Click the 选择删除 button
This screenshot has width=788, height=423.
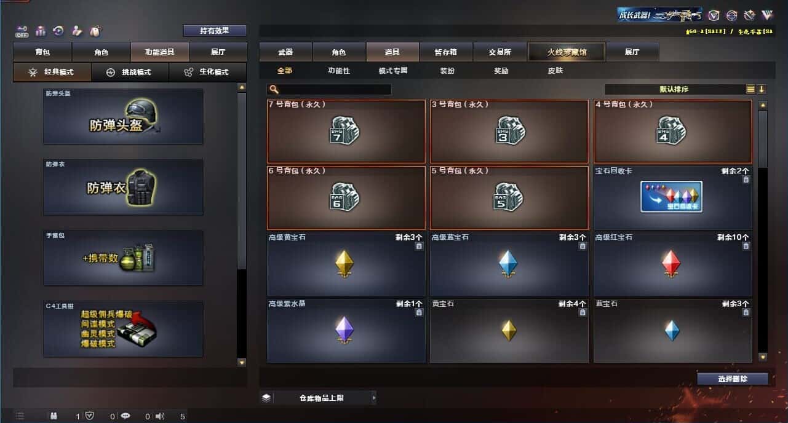click(733, 379)
